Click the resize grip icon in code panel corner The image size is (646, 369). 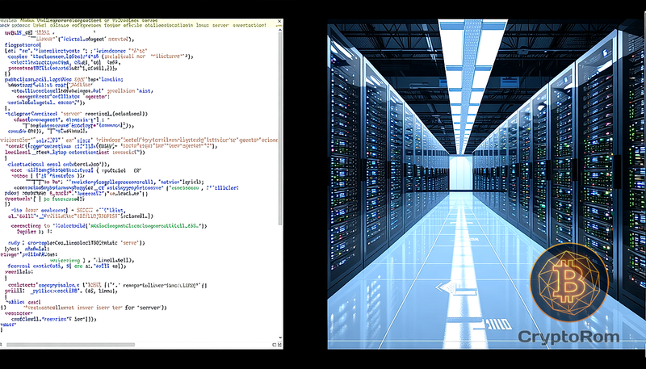[279, 345]
